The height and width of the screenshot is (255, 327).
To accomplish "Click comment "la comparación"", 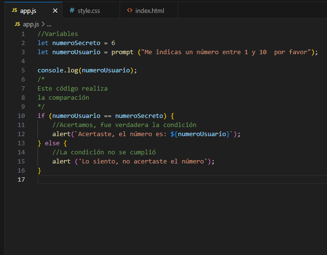I will [x=63, y=98].
